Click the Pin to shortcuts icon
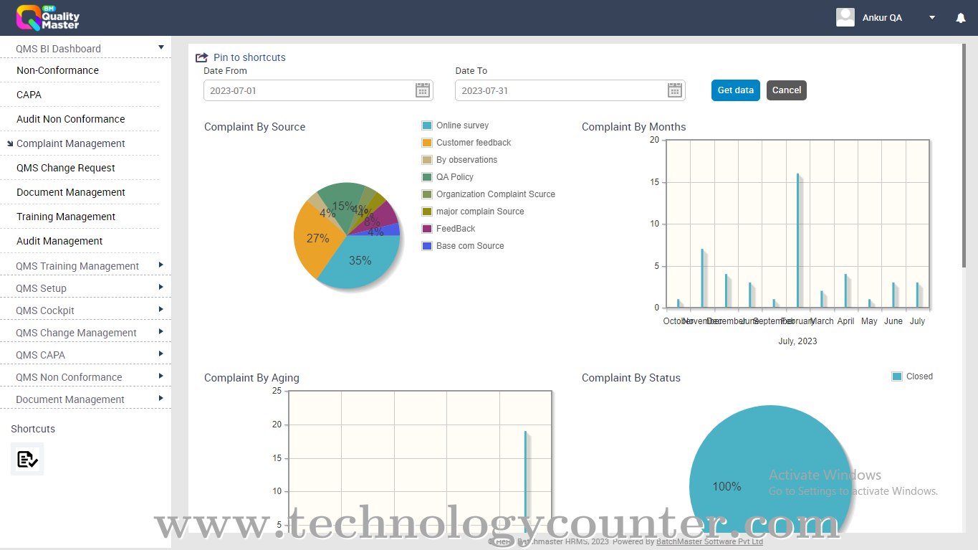Image resolution: width=978 pixels, height=550 pixels. point(202,57)
